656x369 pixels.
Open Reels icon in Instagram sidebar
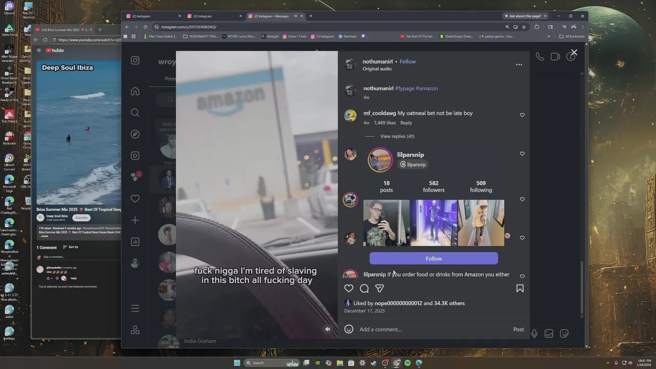(x=135, y=156)
